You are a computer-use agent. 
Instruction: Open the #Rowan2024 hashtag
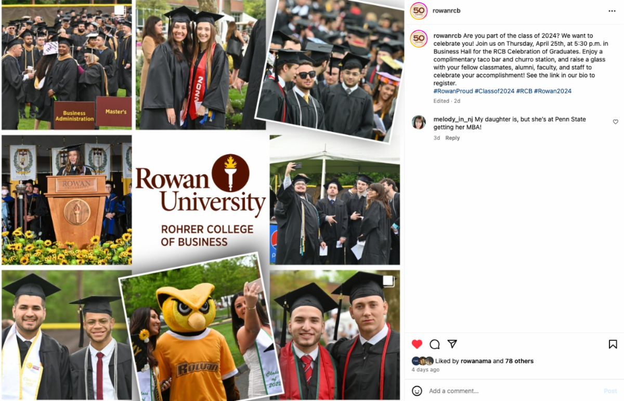[x=552, y=91]
